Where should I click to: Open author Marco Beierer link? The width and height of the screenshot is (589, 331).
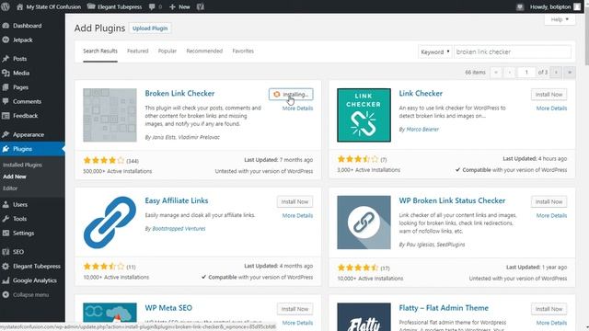(x=422, y=129)
